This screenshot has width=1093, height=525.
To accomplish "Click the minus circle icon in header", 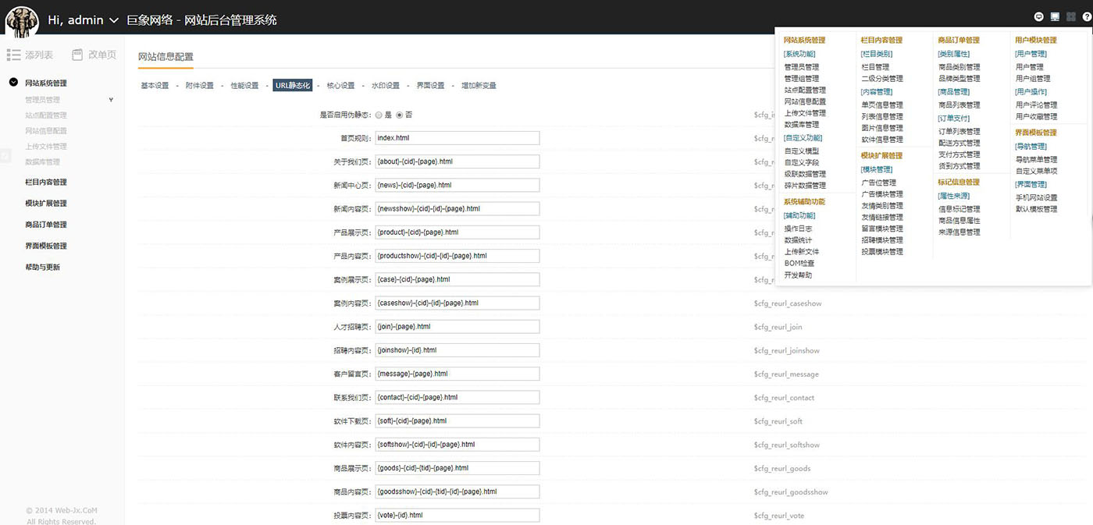I will (x=1039, y=16).
